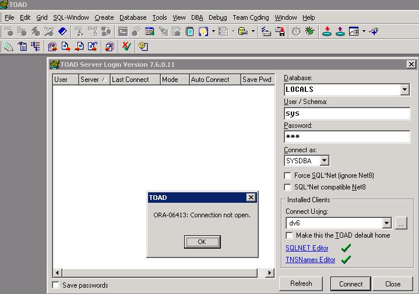Click the SQL gear icon at toolbar start
419x294 pixels.
point(9,31)
